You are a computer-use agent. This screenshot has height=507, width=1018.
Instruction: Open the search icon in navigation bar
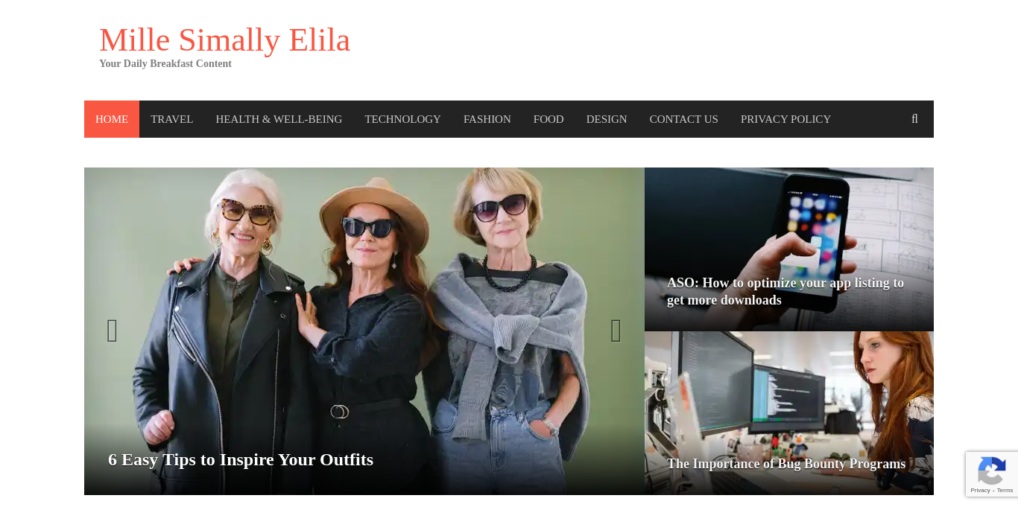(914, 119)
